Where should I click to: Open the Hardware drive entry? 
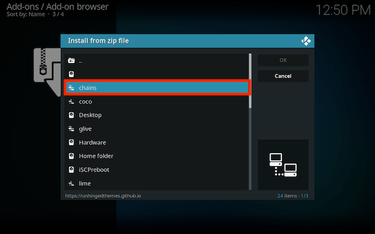click(156, 142)
